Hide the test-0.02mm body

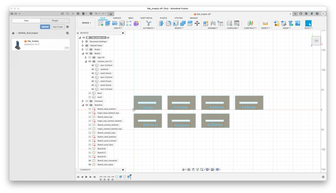tap(93, 77)
